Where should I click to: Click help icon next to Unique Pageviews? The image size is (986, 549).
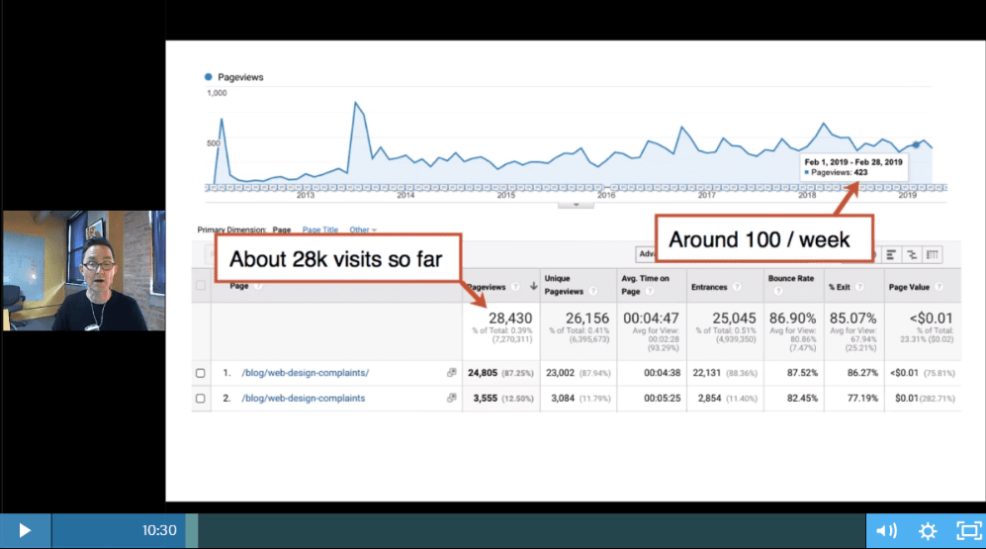(x=592, y=291)
